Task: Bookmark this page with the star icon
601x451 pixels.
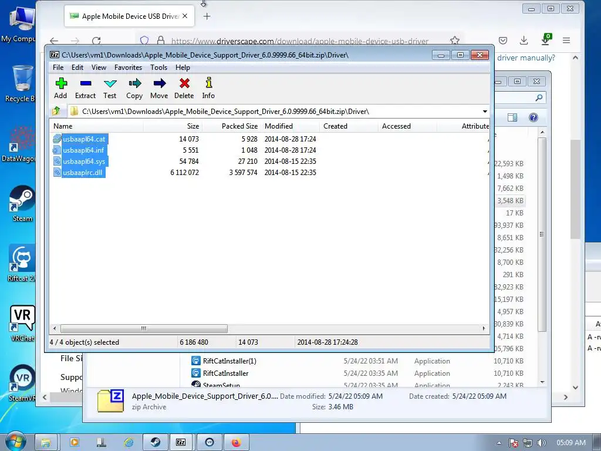Action: [455, 41]
